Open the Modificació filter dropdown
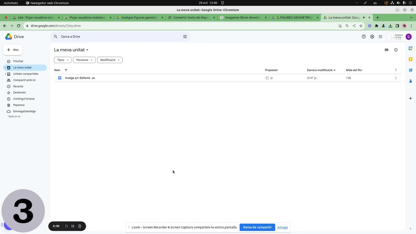The image size is (416, 234). click(110, 60)
